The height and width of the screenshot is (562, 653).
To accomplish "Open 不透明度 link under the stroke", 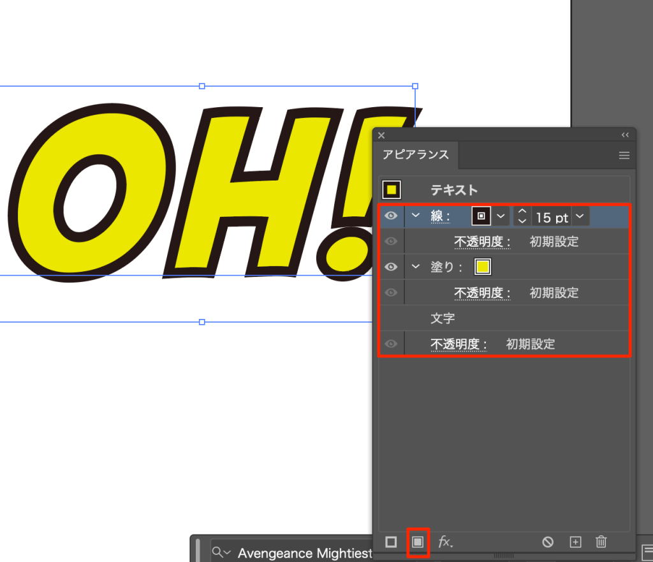I will tap(482, 242).
